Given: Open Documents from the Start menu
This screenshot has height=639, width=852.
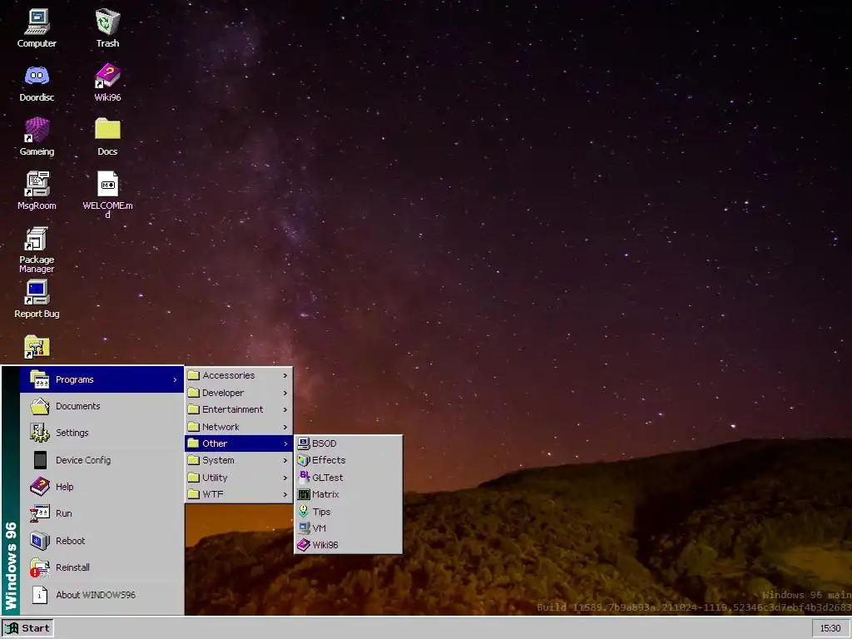Looking at the screenshot, I should [x=102, y=406].
